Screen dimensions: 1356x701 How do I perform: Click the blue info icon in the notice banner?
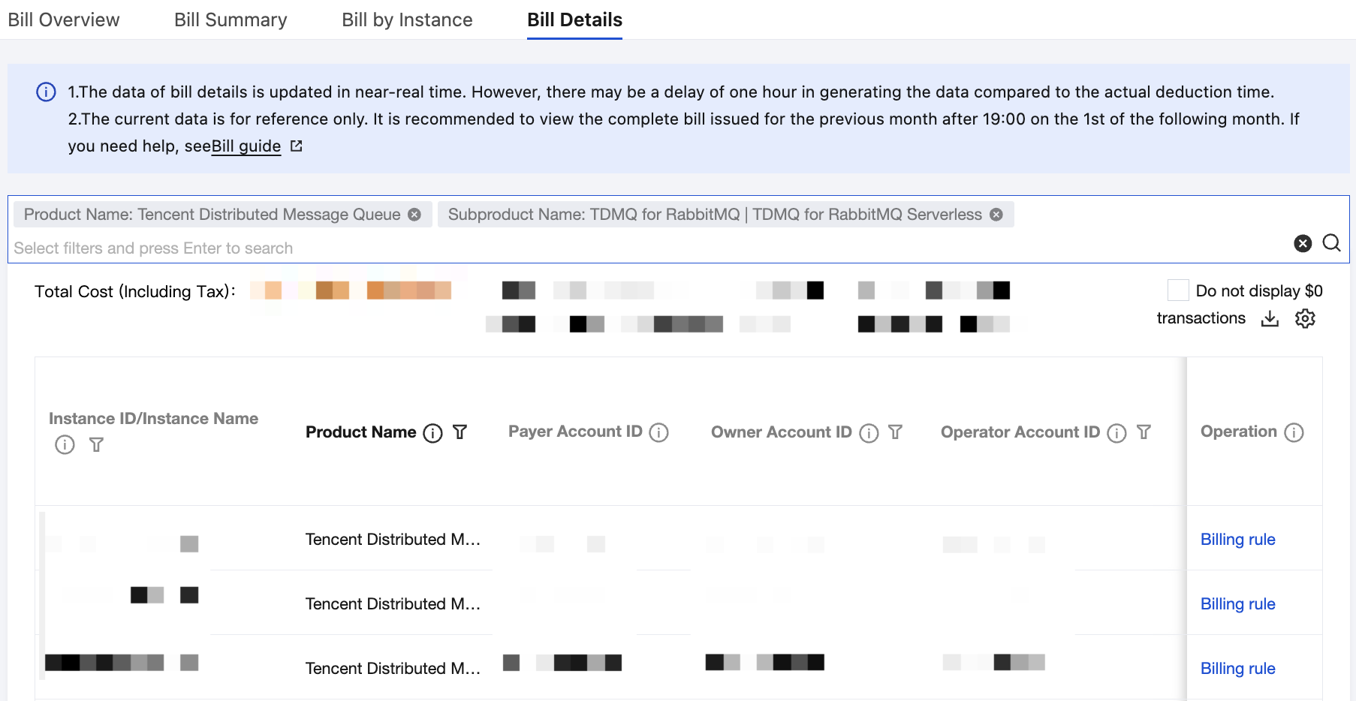click(x=47, y=92)
